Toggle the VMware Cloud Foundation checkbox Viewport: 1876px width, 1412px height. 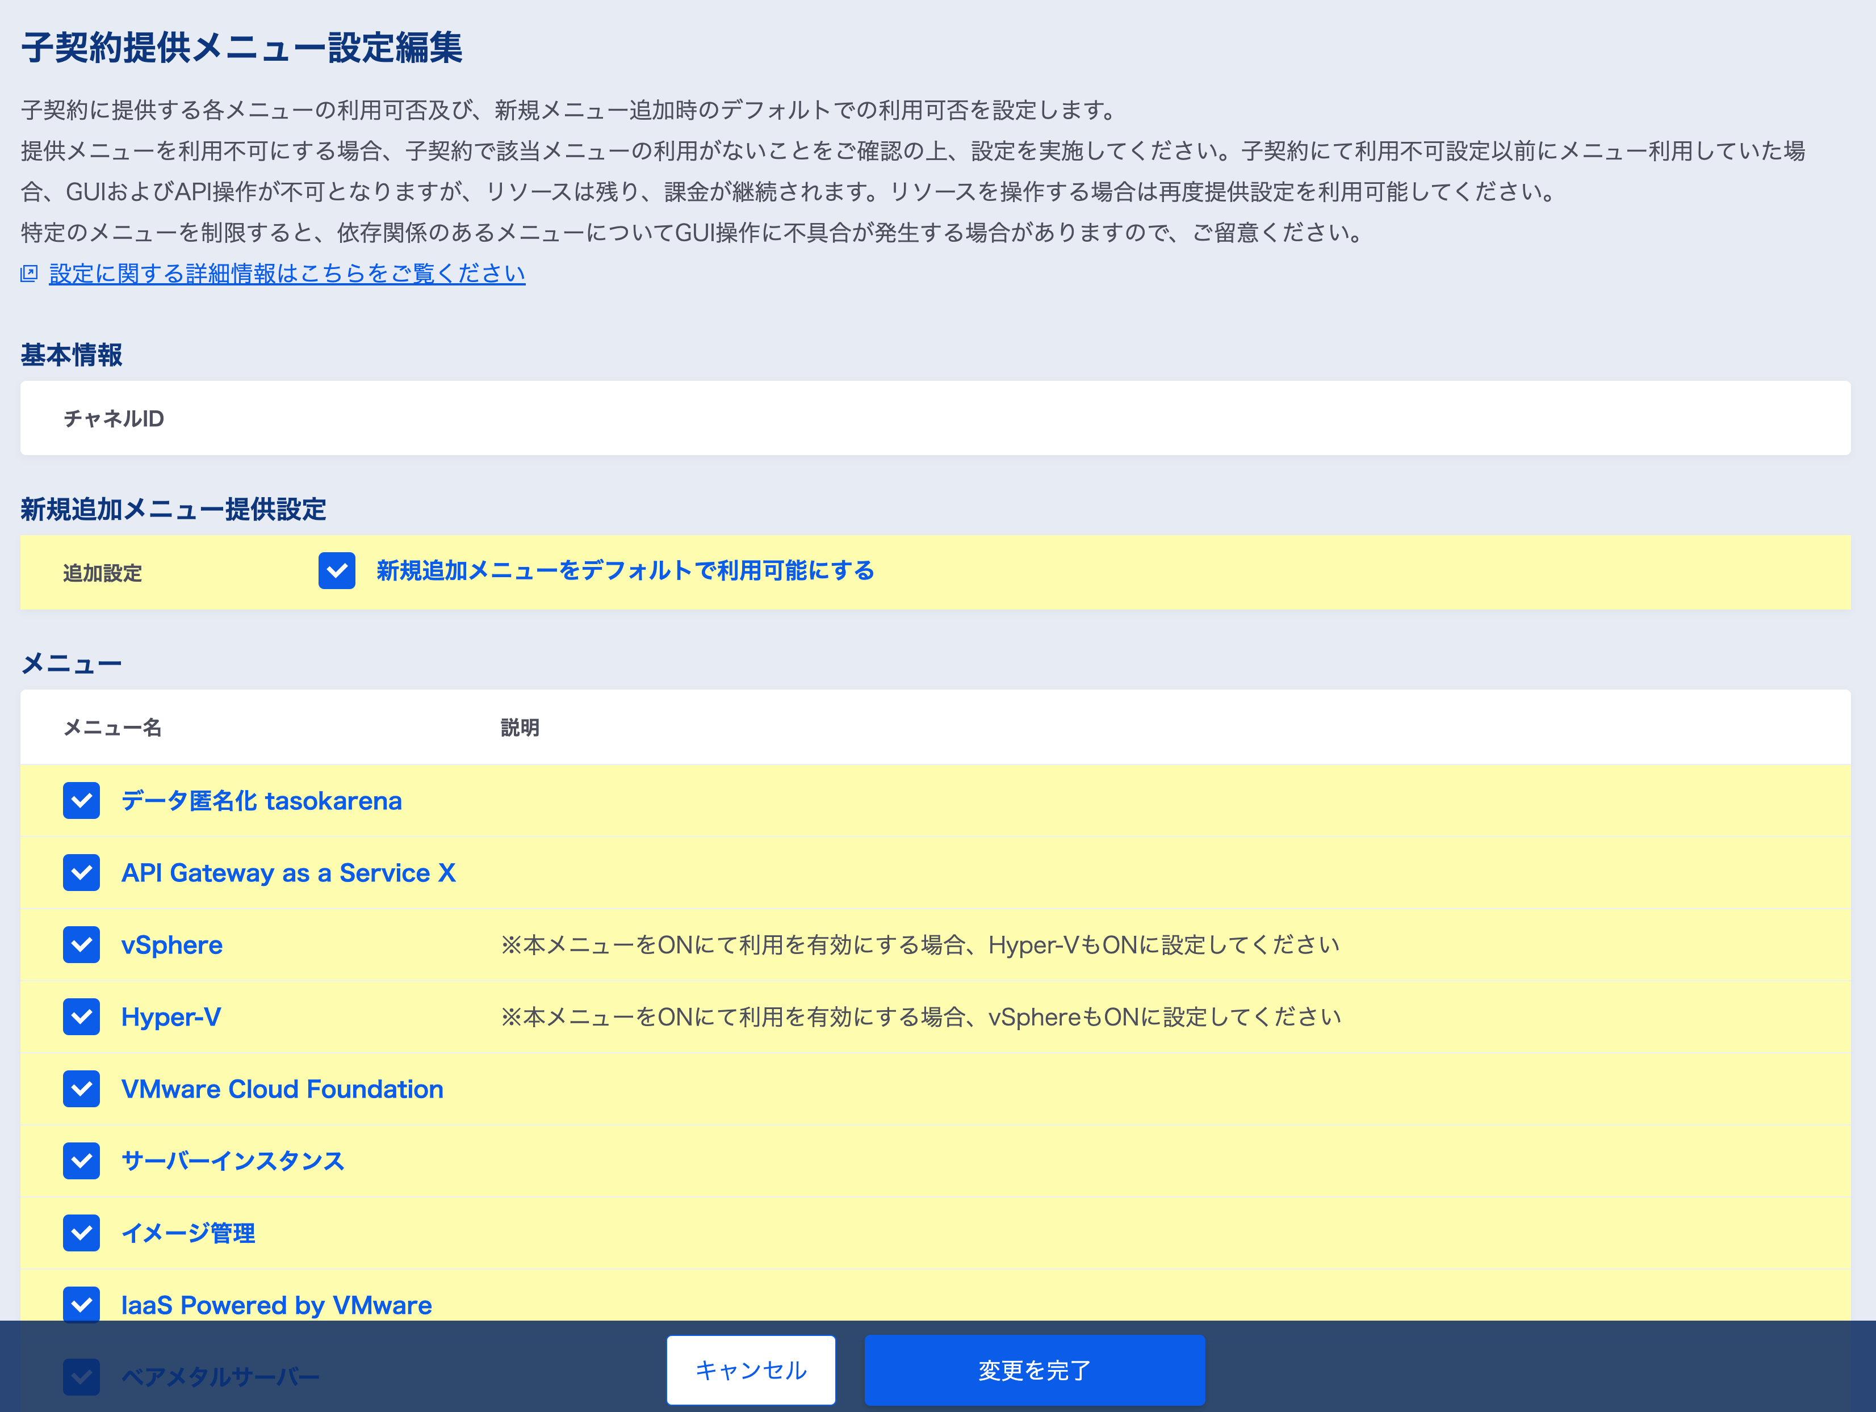81,1089
